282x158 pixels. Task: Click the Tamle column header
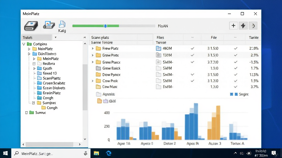coord(253,37)
